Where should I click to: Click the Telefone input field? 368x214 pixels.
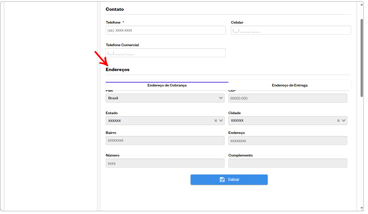(x=166, y=30)
